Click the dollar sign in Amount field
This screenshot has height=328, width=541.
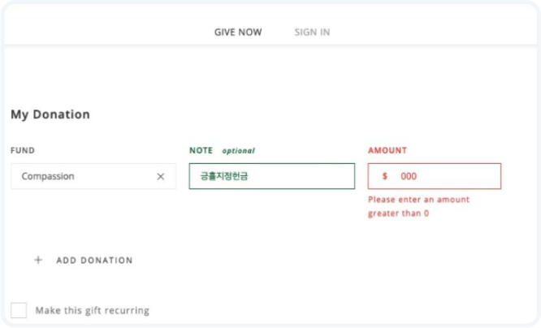coord(384,176)
